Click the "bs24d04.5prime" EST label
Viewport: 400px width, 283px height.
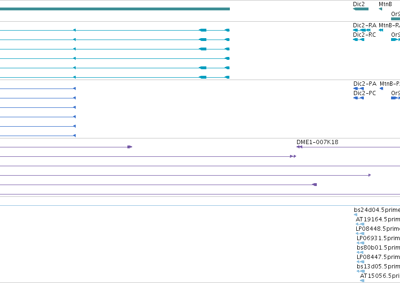click(377, 210)
